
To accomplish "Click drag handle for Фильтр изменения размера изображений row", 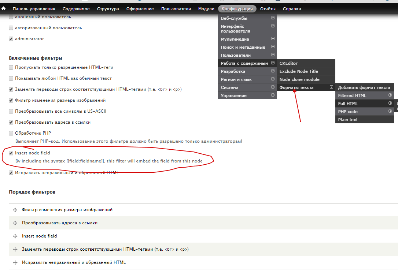I will point(15,210).
